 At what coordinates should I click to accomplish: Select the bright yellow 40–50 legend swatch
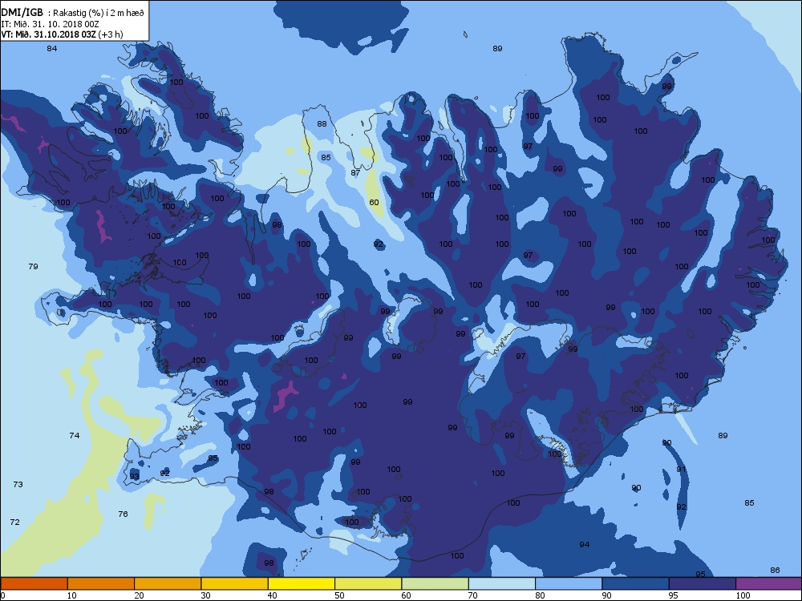(x=302, y=583)
